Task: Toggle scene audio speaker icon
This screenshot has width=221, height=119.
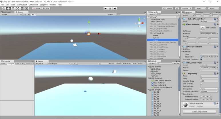Action: coord(29,15)
